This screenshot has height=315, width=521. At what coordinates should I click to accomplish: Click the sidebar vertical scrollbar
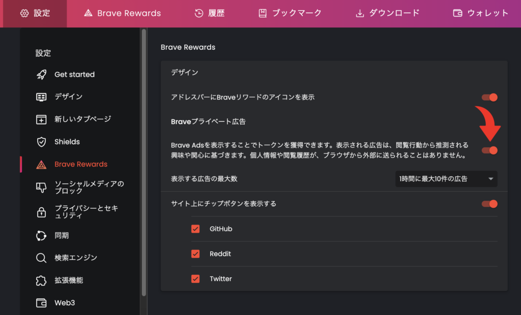144,163
